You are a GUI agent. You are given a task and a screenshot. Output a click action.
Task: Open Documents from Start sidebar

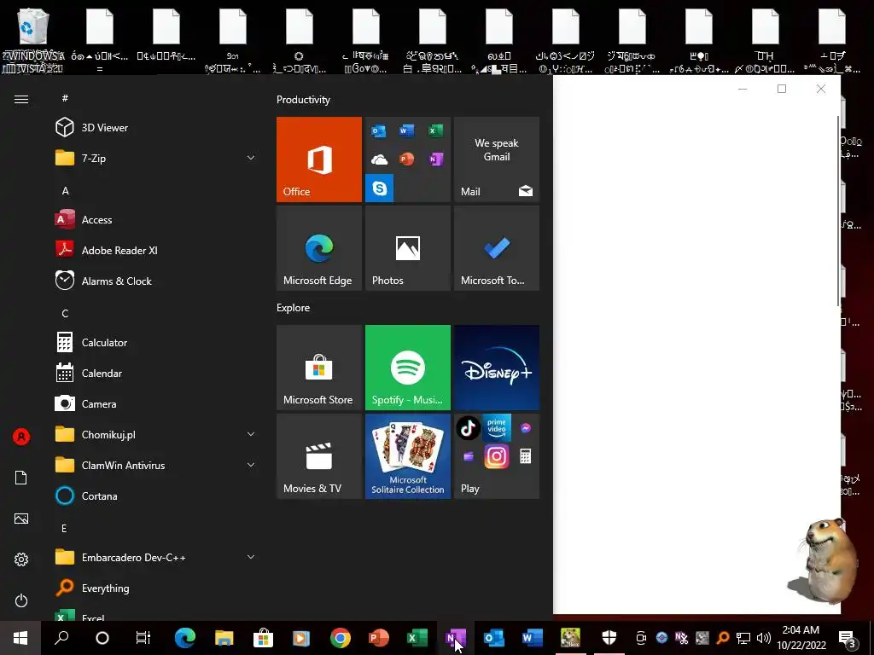[21, 478]
